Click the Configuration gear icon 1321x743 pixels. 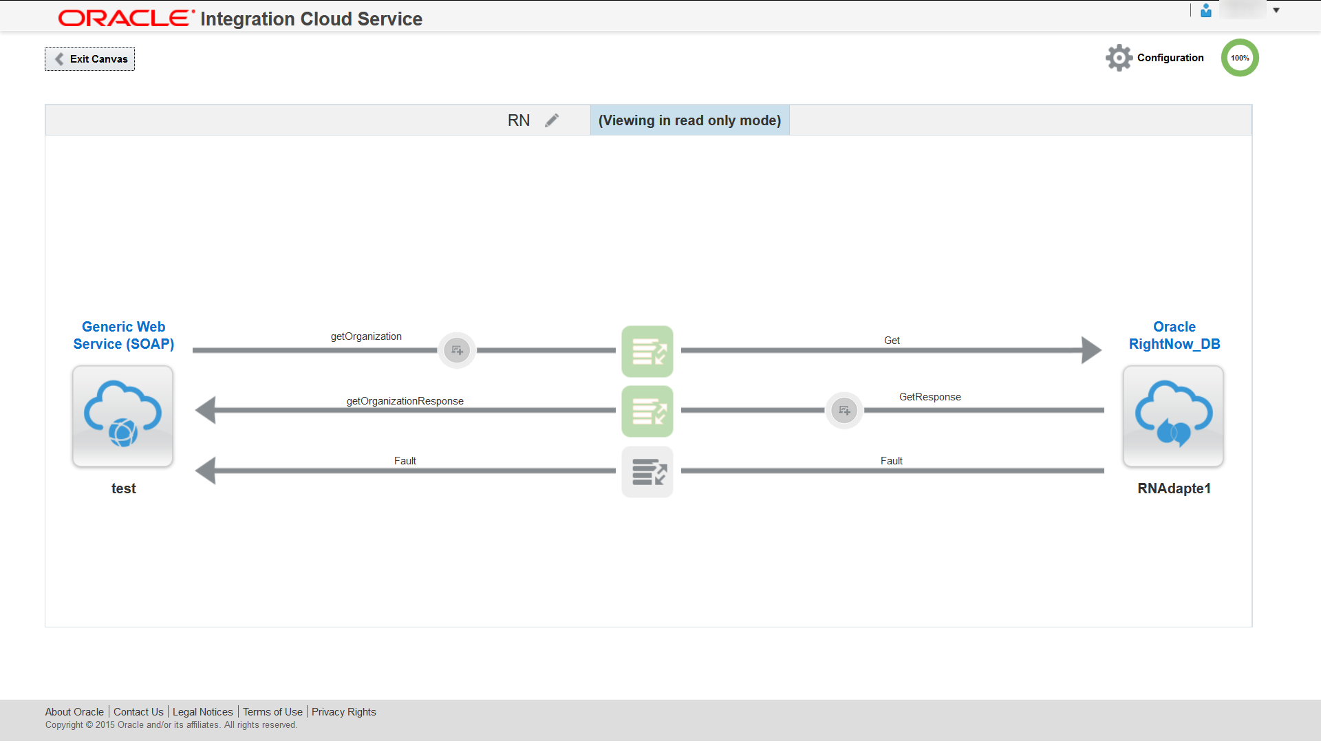pyautogui.click(x=1118, y=58)
